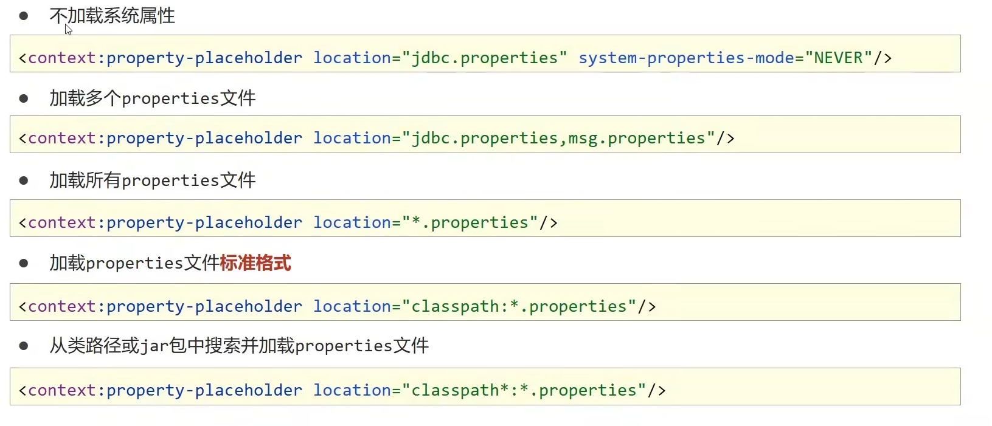Click context:property-placeholder tag in NEVER line
Viewport: 992px width, 426px height.
[165, 58]
